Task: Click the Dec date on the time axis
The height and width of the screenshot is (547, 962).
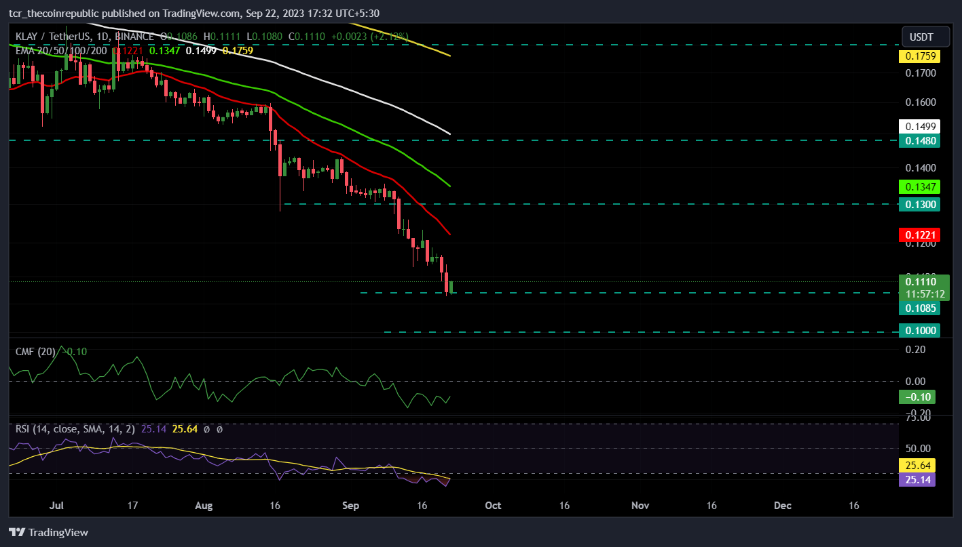Action: tap(783, 506)
